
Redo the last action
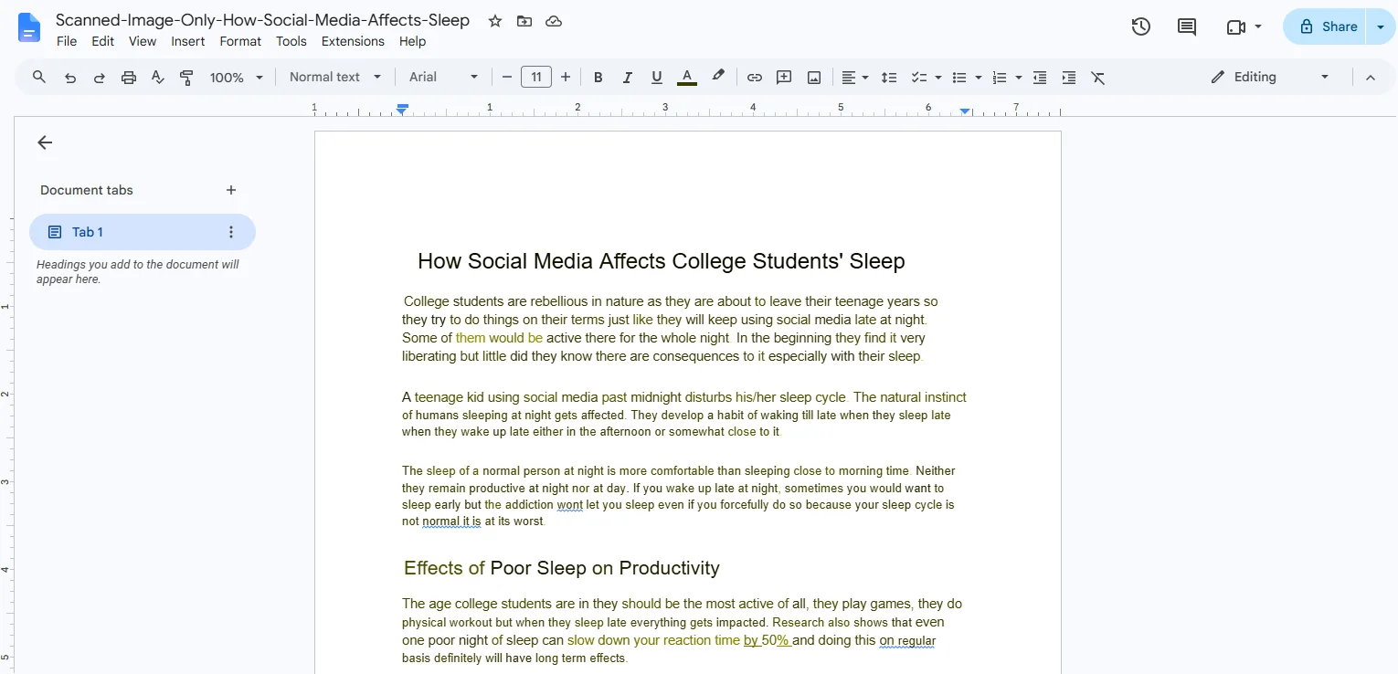(99, 78)
